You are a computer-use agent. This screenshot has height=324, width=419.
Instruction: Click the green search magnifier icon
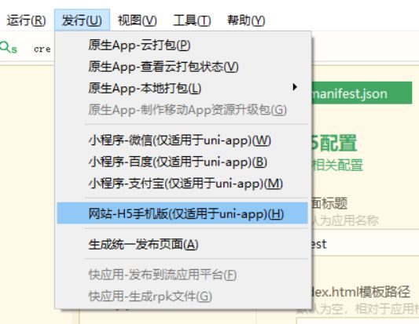coord(5,47)
